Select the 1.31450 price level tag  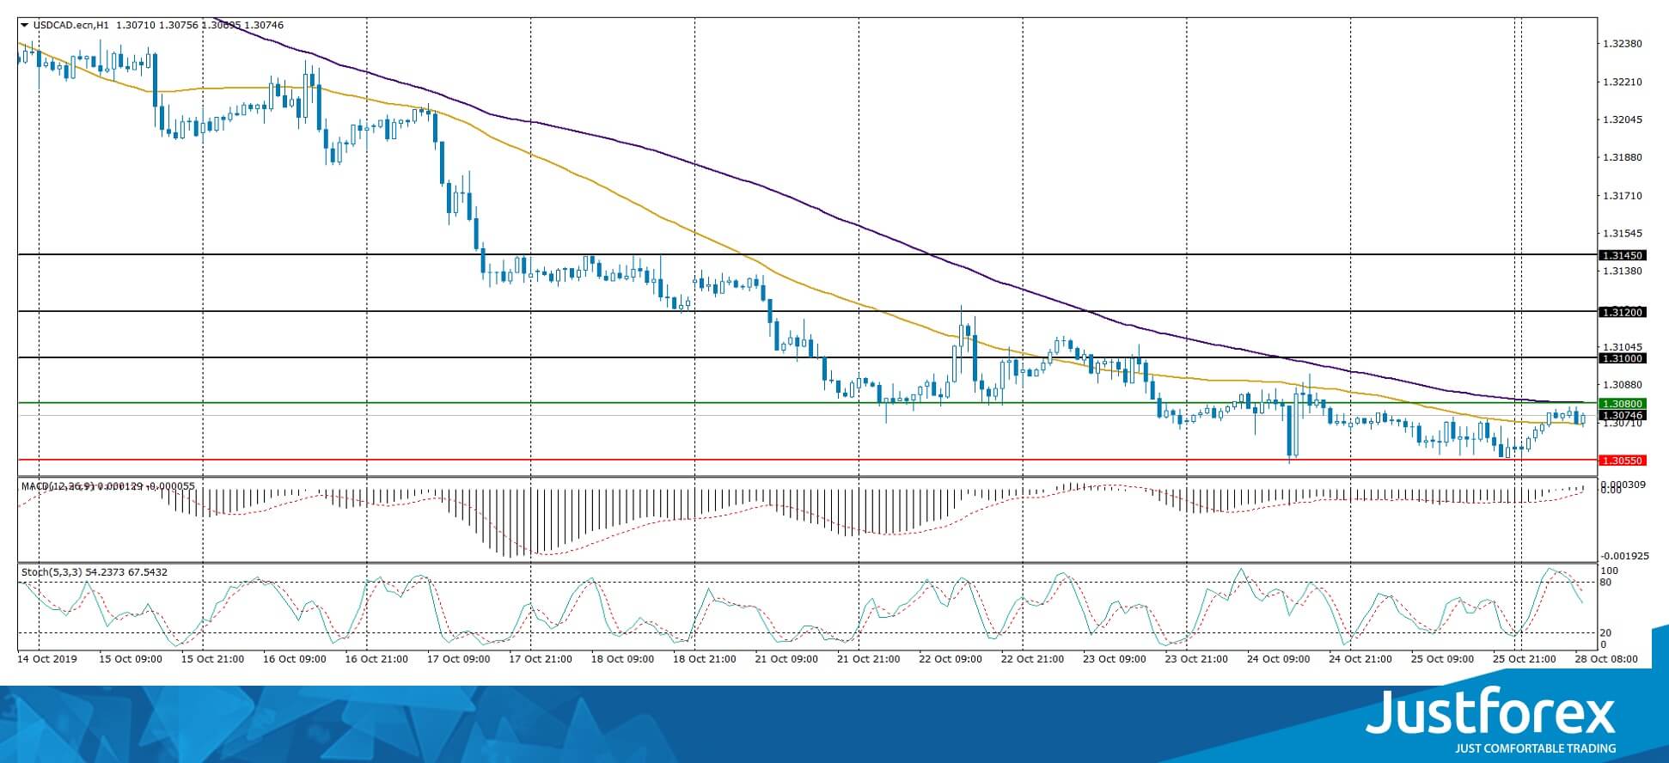tap(1622, 255)
